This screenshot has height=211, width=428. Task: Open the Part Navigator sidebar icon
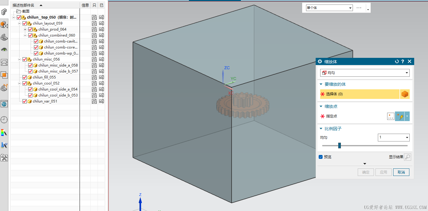point(4,37)
